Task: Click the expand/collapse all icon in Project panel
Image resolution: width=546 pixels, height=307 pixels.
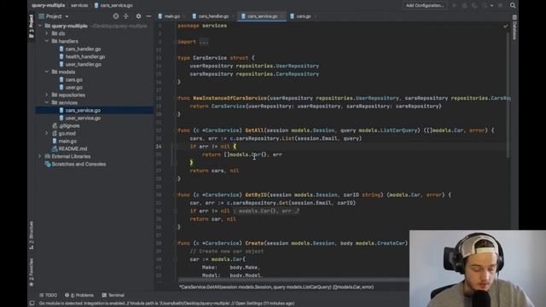Action: pyautogui.click(x=126, y=16)
